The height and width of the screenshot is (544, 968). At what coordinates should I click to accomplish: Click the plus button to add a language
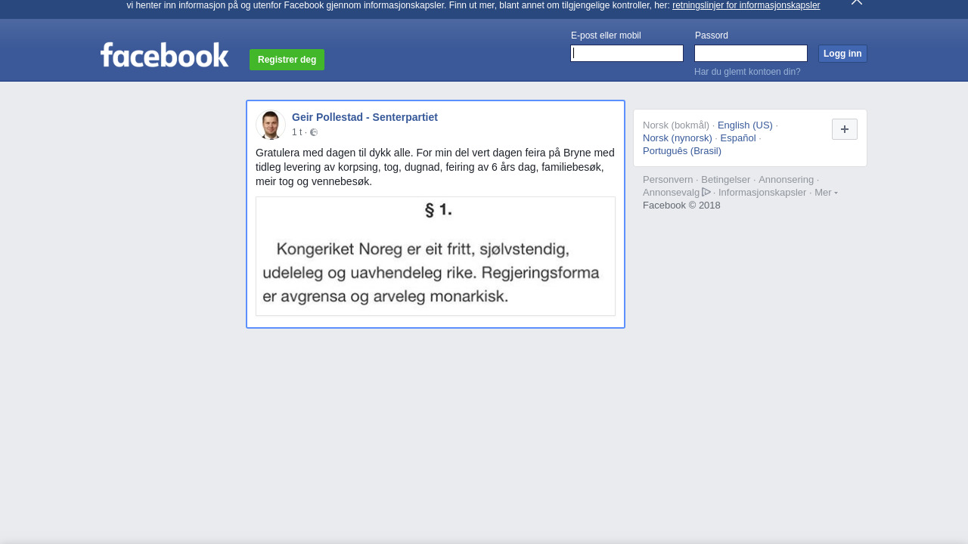[x=845, y=129]
